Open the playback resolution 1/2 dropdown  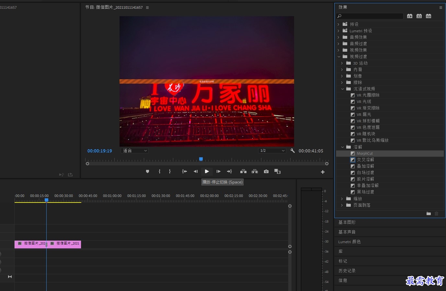272,151
